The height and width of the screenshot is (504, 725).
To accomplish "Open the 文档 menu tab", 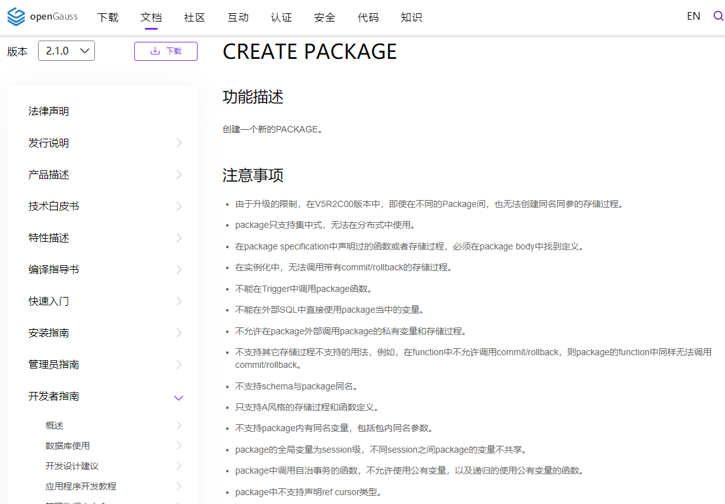I will [151, 18].
